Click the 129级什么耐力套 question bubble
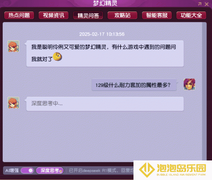The image size is (212, 180). (134, 85)
